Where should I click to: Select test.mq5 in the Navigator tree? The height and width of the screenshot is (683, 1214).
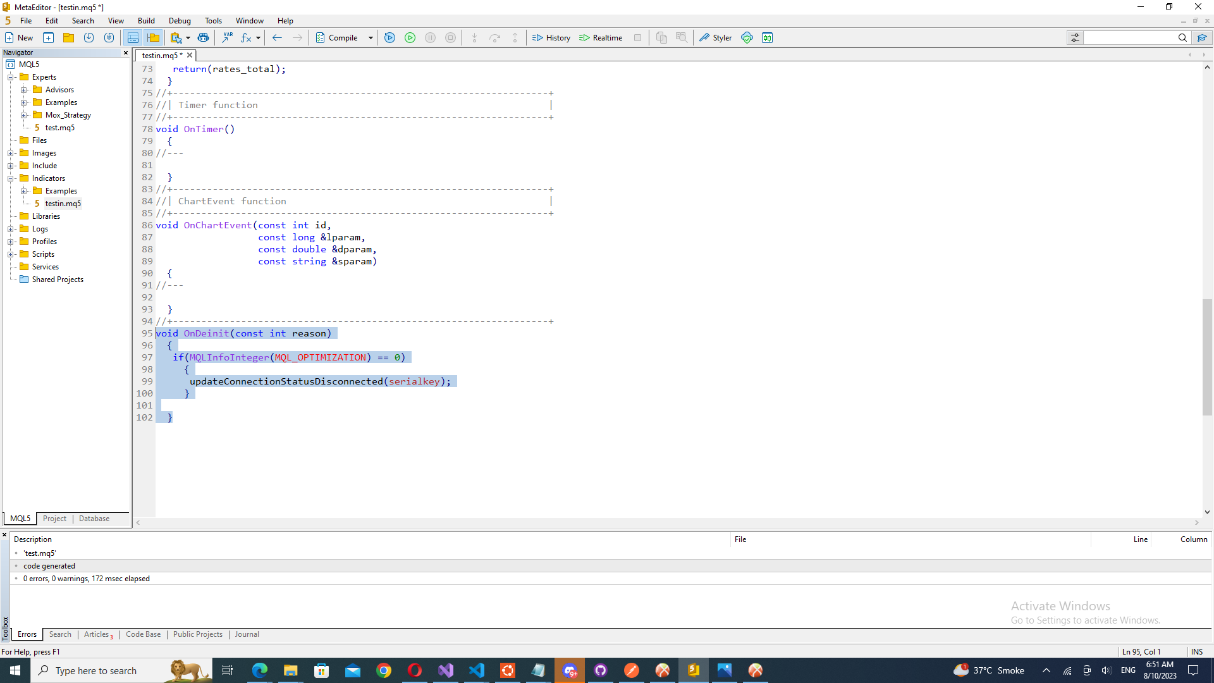pyautogui.click(x=59, y=128)
